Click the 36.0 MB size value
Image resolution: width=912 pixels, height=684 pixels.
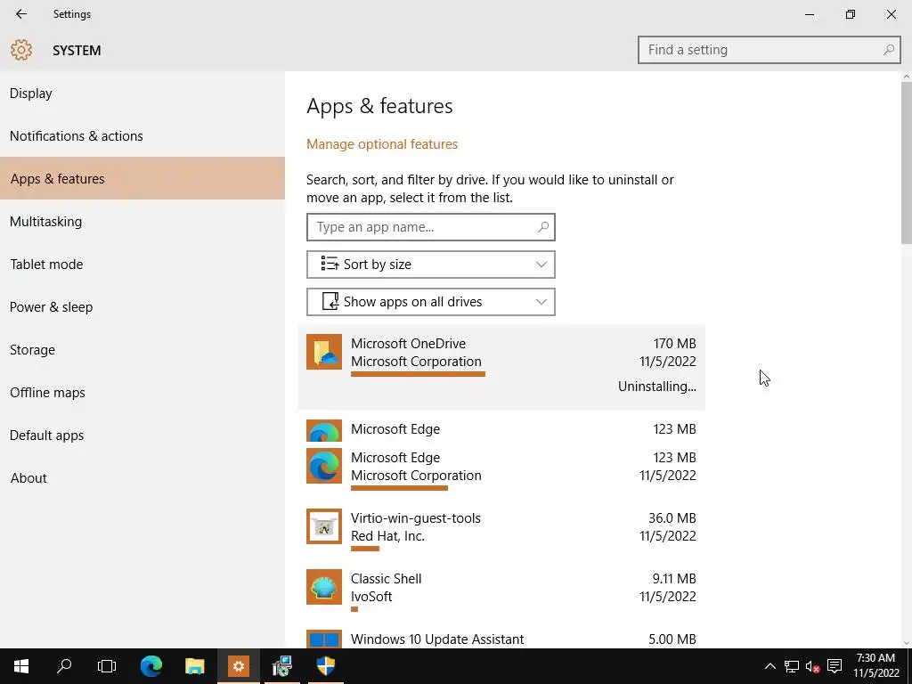pyautogui.click(x=672, y=518)
